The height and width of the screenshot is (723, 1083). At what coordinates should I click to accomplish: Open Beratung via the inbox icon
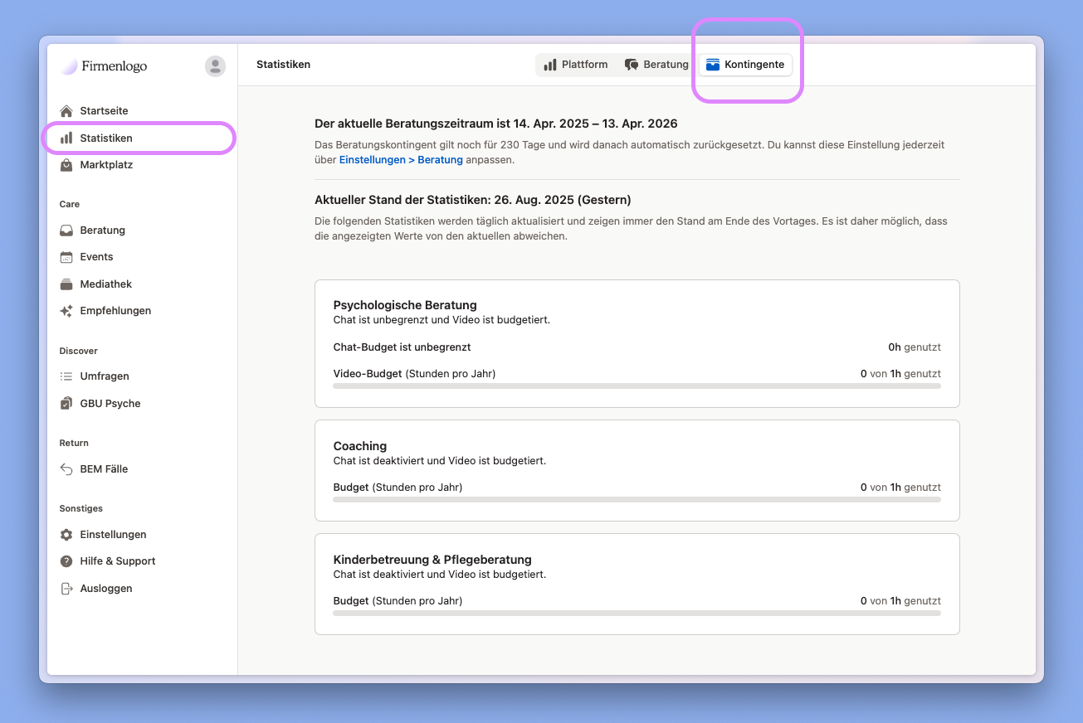[x=66, y=230]
